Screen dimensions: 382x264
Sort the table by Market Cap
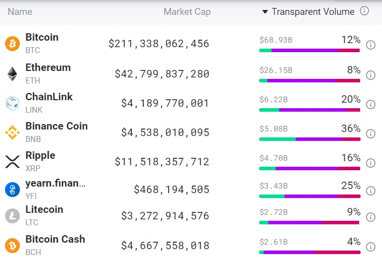(187, 12)
